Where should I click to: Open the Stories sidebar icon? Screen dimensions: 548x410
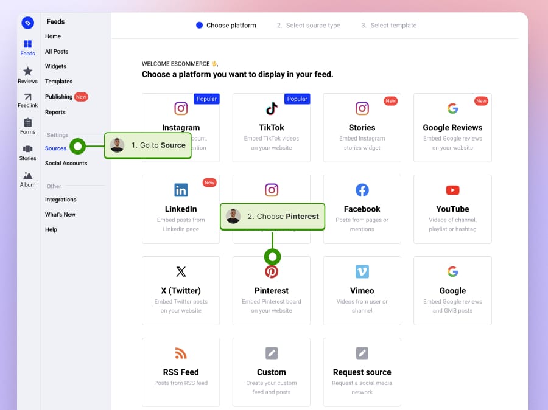(x=27, y=149)
